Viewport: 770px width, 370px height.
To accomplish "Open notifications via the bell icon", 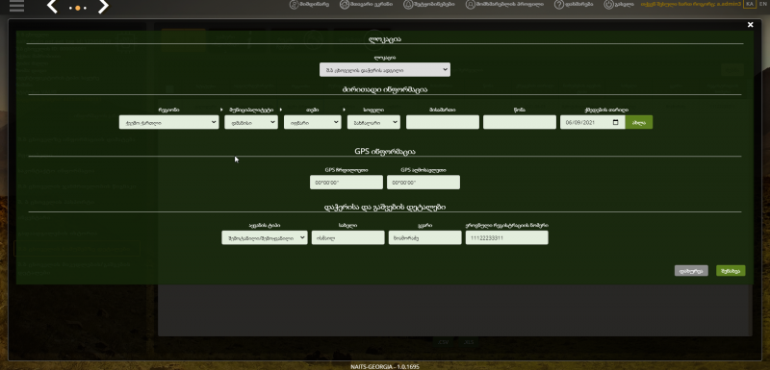I will pyautogui.click(x=408, y=5).
